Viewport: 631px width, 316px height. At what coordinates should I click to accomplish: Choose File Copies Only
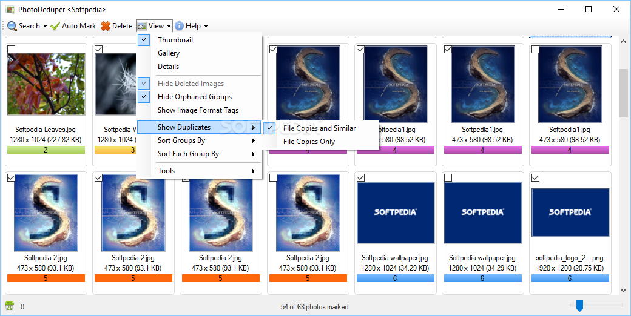(x=321, y=142)
